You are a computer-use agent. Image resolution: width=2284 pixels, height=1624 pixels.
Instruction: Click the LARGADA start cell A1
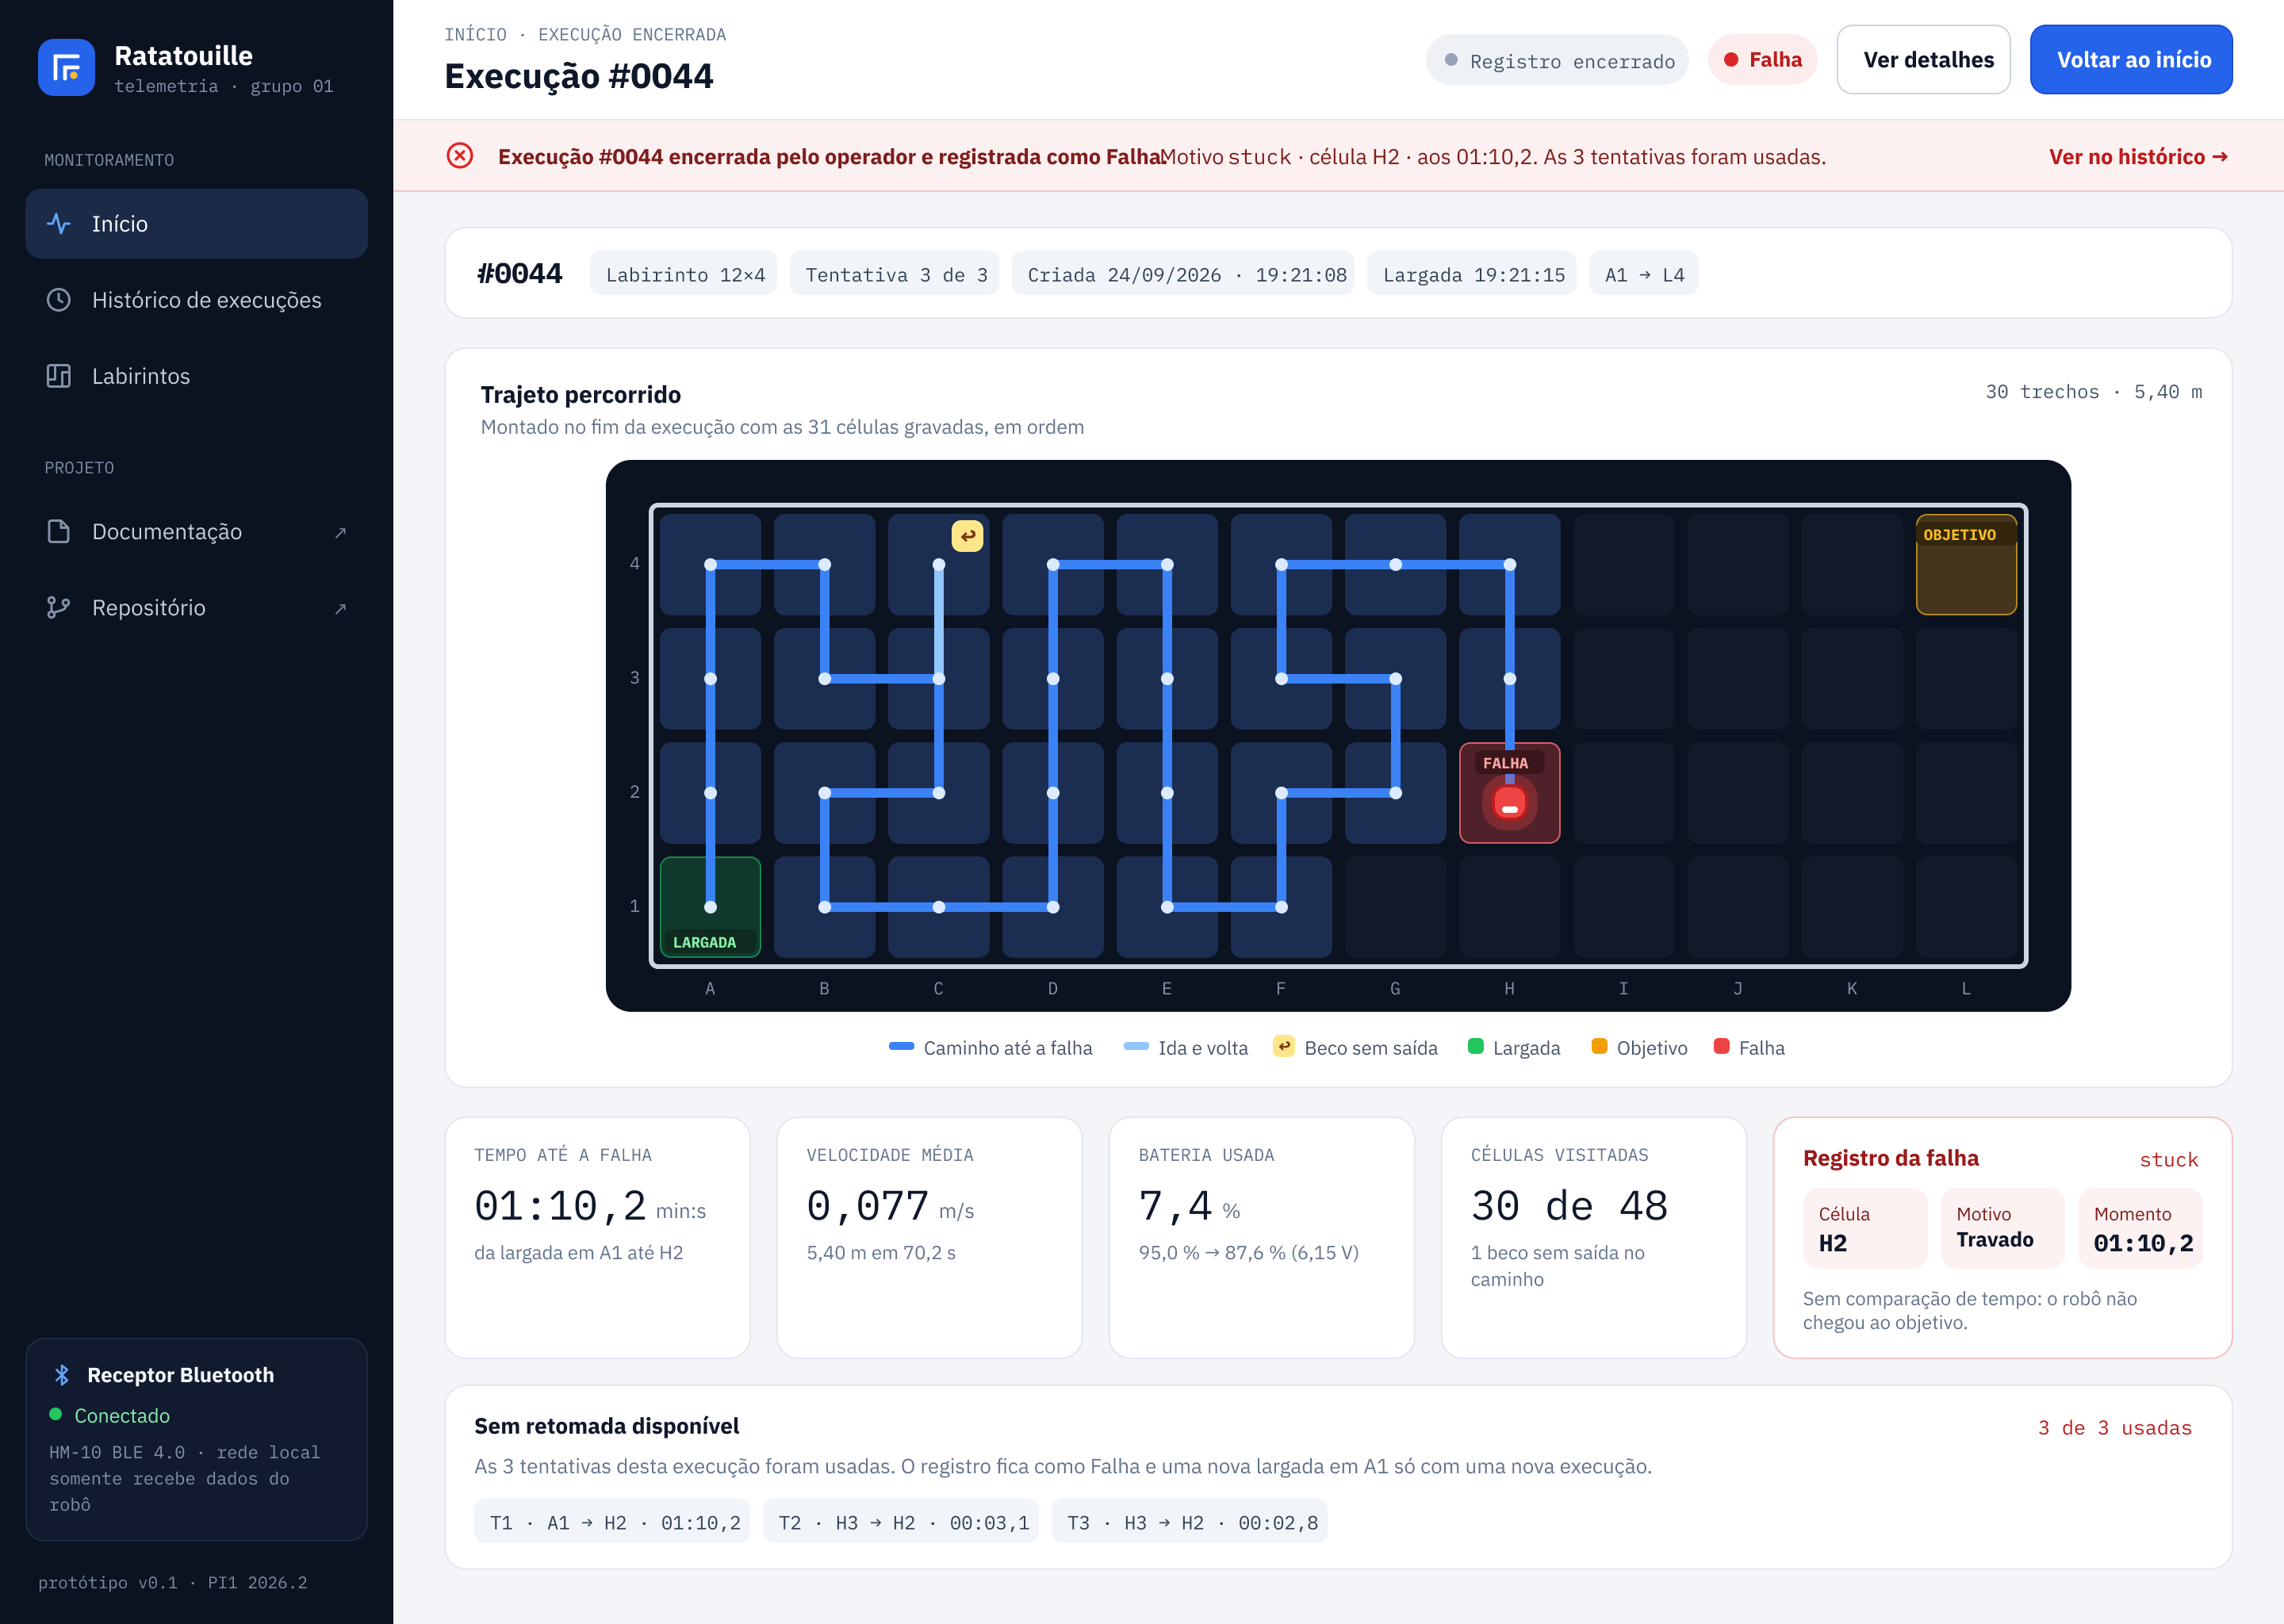coord(710,907)
